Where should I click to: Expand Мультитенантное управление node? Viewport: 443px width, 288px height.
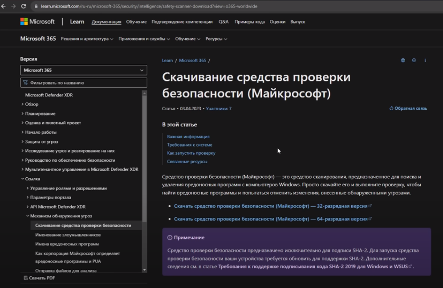tap(23, 169)
